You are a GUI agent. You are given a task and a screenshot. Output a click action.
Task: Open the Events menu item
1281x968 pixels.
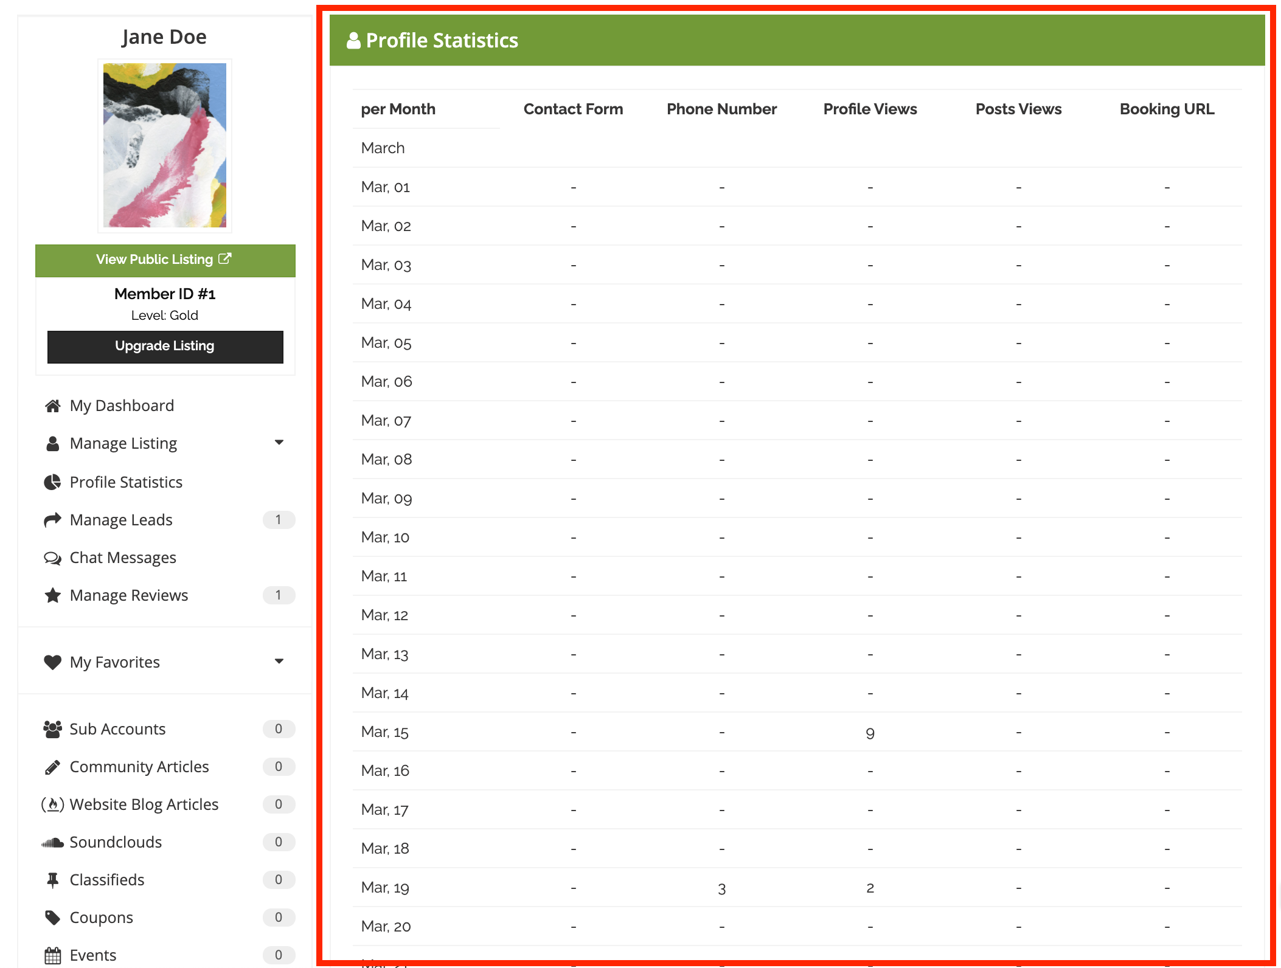(x=92, y=956)
